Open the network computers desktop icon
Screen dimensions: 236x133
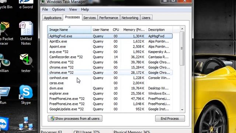(x=26, y=124)
